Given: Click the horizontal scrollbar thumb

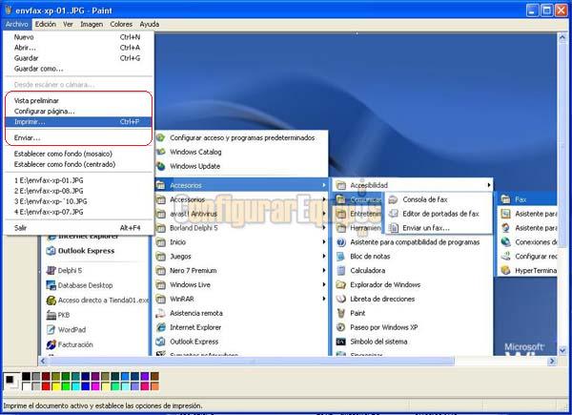Looking at the screenshot, I should tap(252, 361).
